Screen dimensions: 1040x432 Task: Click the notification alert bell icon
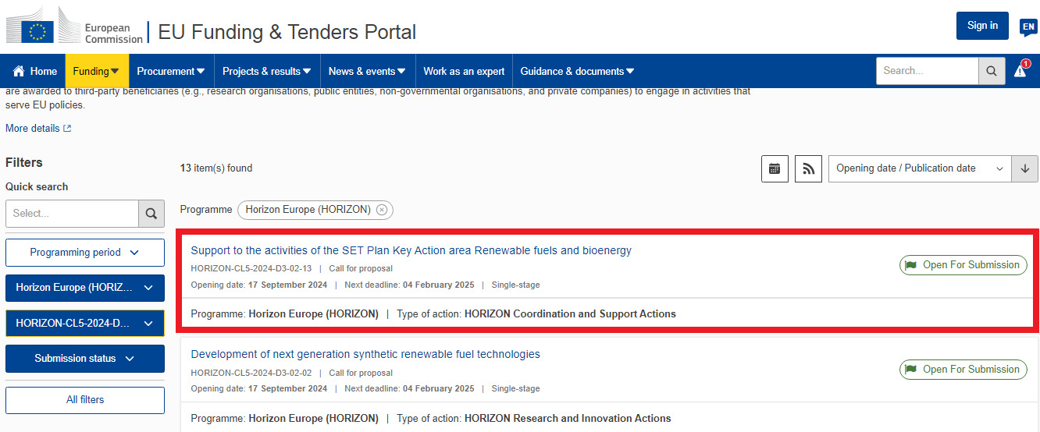[1020, 70]
